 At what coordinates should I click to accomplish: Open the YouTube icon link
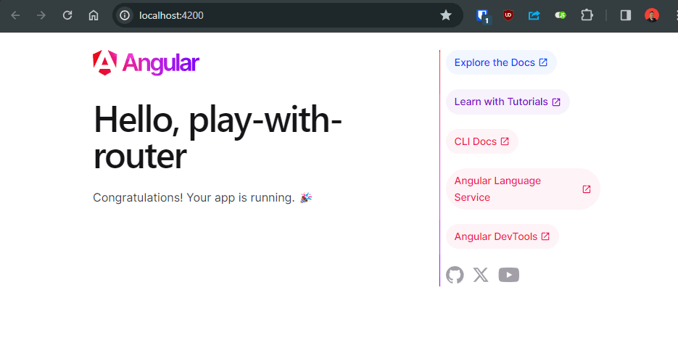coord(509,275)
